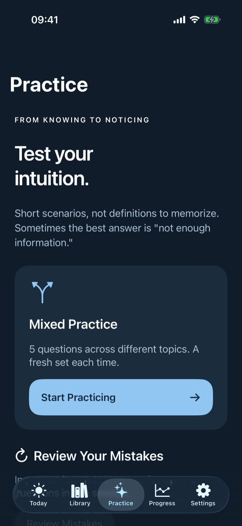Screen dimensions: 242x526
Task: Open the Today tab sun icon
Action: 39,490
